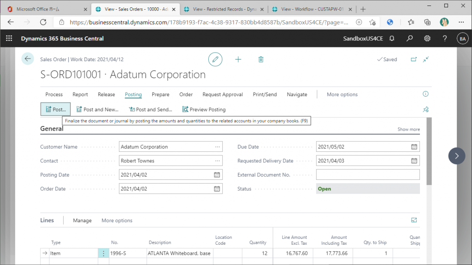Screen dimensions: 472x265
Task: Open the Due Date calendar picker
Action: coord(414,147)
